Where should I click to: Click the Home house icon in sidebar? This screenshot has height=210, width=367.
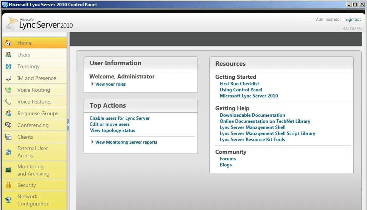[8, 43]
